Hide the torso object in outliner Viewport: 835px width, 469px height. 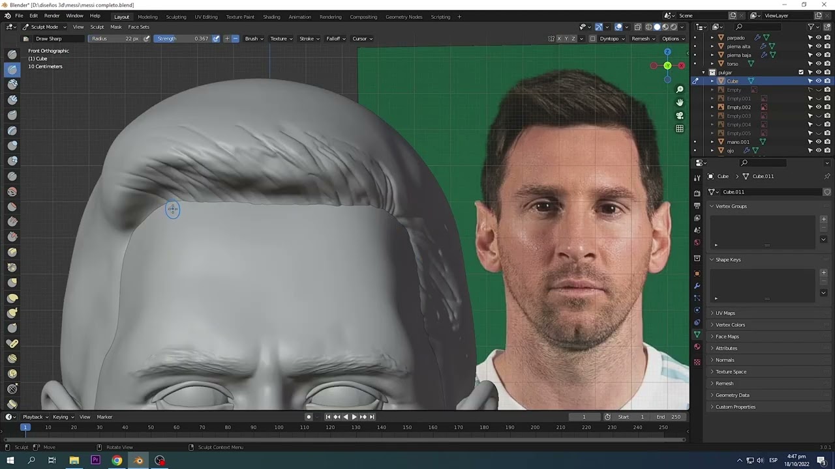click(819, 63)
